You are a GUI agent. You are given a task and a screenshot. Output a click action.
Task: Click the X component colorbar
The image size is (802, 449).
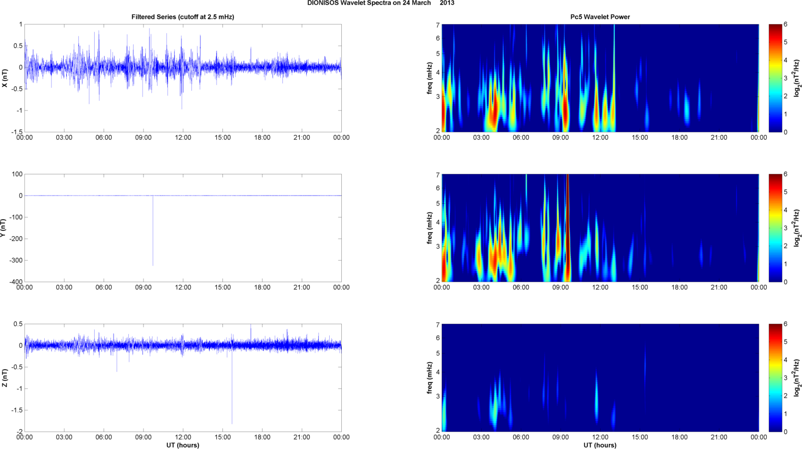coord(775,78)
